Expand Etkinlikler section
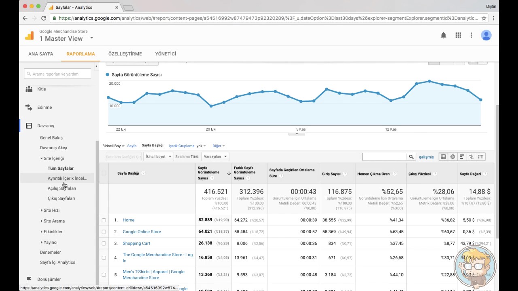The width and height of the screenshot is (518, 291). point(42,232)
